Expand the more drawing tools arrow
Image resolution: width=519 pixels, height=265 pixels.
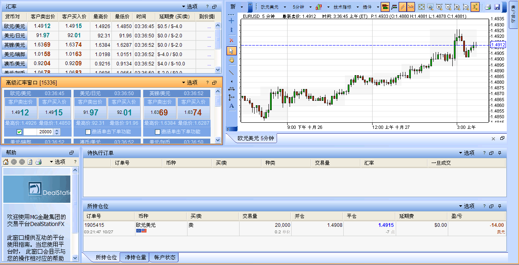pos(231,81)
